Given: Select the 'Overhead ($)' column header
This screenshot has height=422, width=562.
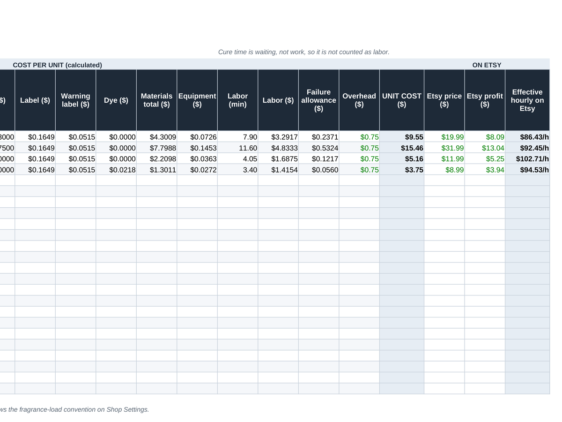Looking at the screenshot, I should click(359, 100).
